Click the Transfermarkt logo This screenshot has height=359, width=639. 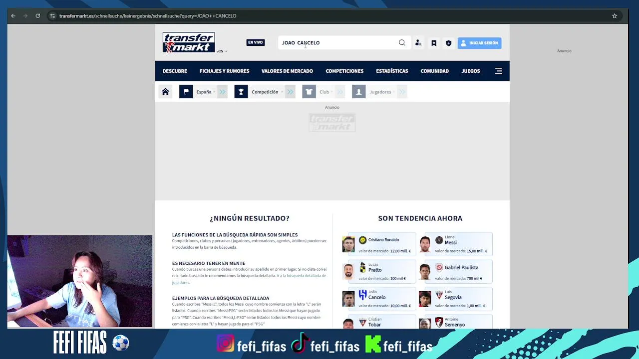(188, 42)
